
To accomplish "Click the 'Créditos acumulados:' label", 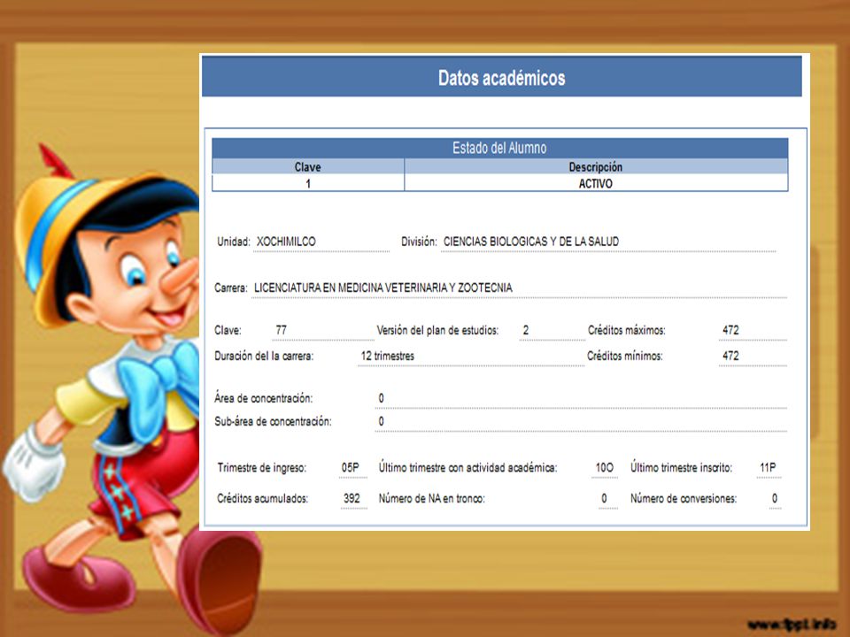I will [262, 498].
